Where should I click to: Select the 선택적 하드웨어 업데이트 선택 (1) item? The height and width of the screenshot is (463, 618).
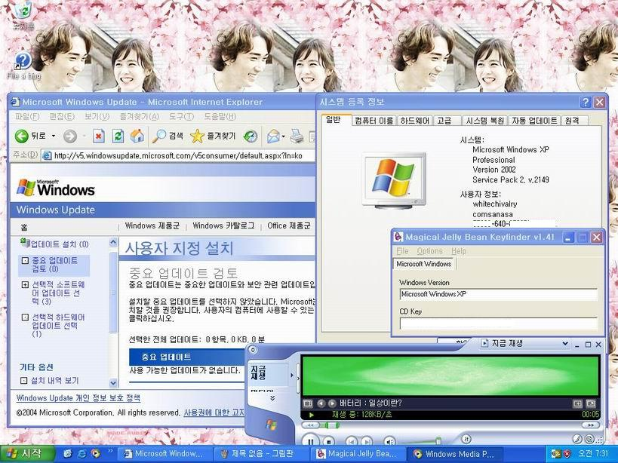[58, 326]
